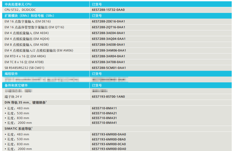Click order number 6ES7288-3AE08-0AA1
Screen dimensions: 234x151
pos(108,45)
